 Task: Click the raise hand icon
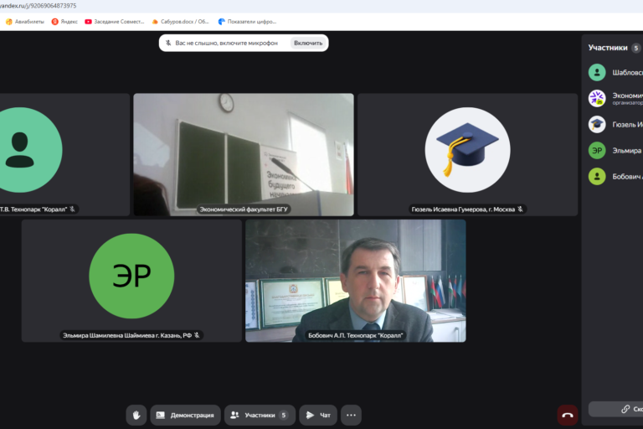pos(136,415)
